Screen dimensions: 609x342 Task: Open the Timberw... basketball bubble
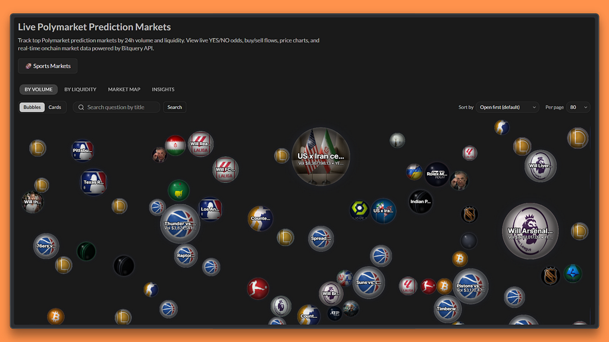[447, 309]
